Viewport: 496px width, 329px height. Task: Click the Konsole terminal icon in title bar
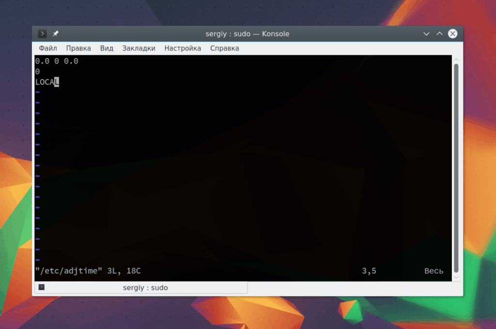[42, 33]
